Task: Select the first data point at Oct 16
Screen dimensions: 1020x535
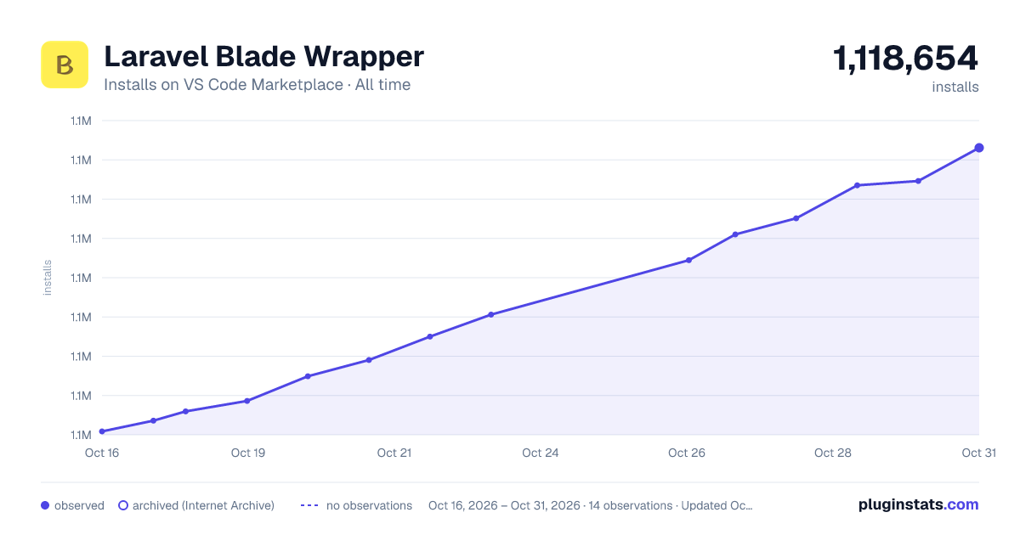Action: (102, 431)
